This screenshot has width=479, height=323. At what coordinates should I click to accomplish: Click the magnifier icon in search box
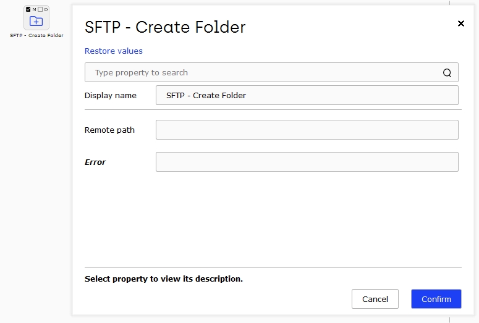[x=447, y=73]
